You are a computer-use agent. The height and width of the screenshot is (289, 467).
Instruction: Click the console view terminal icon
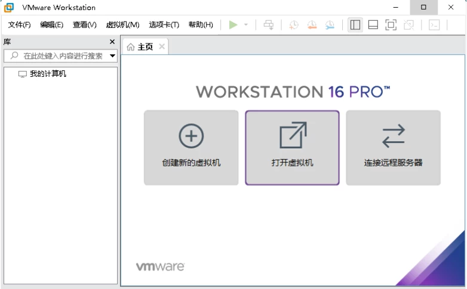tap(435, 24)
